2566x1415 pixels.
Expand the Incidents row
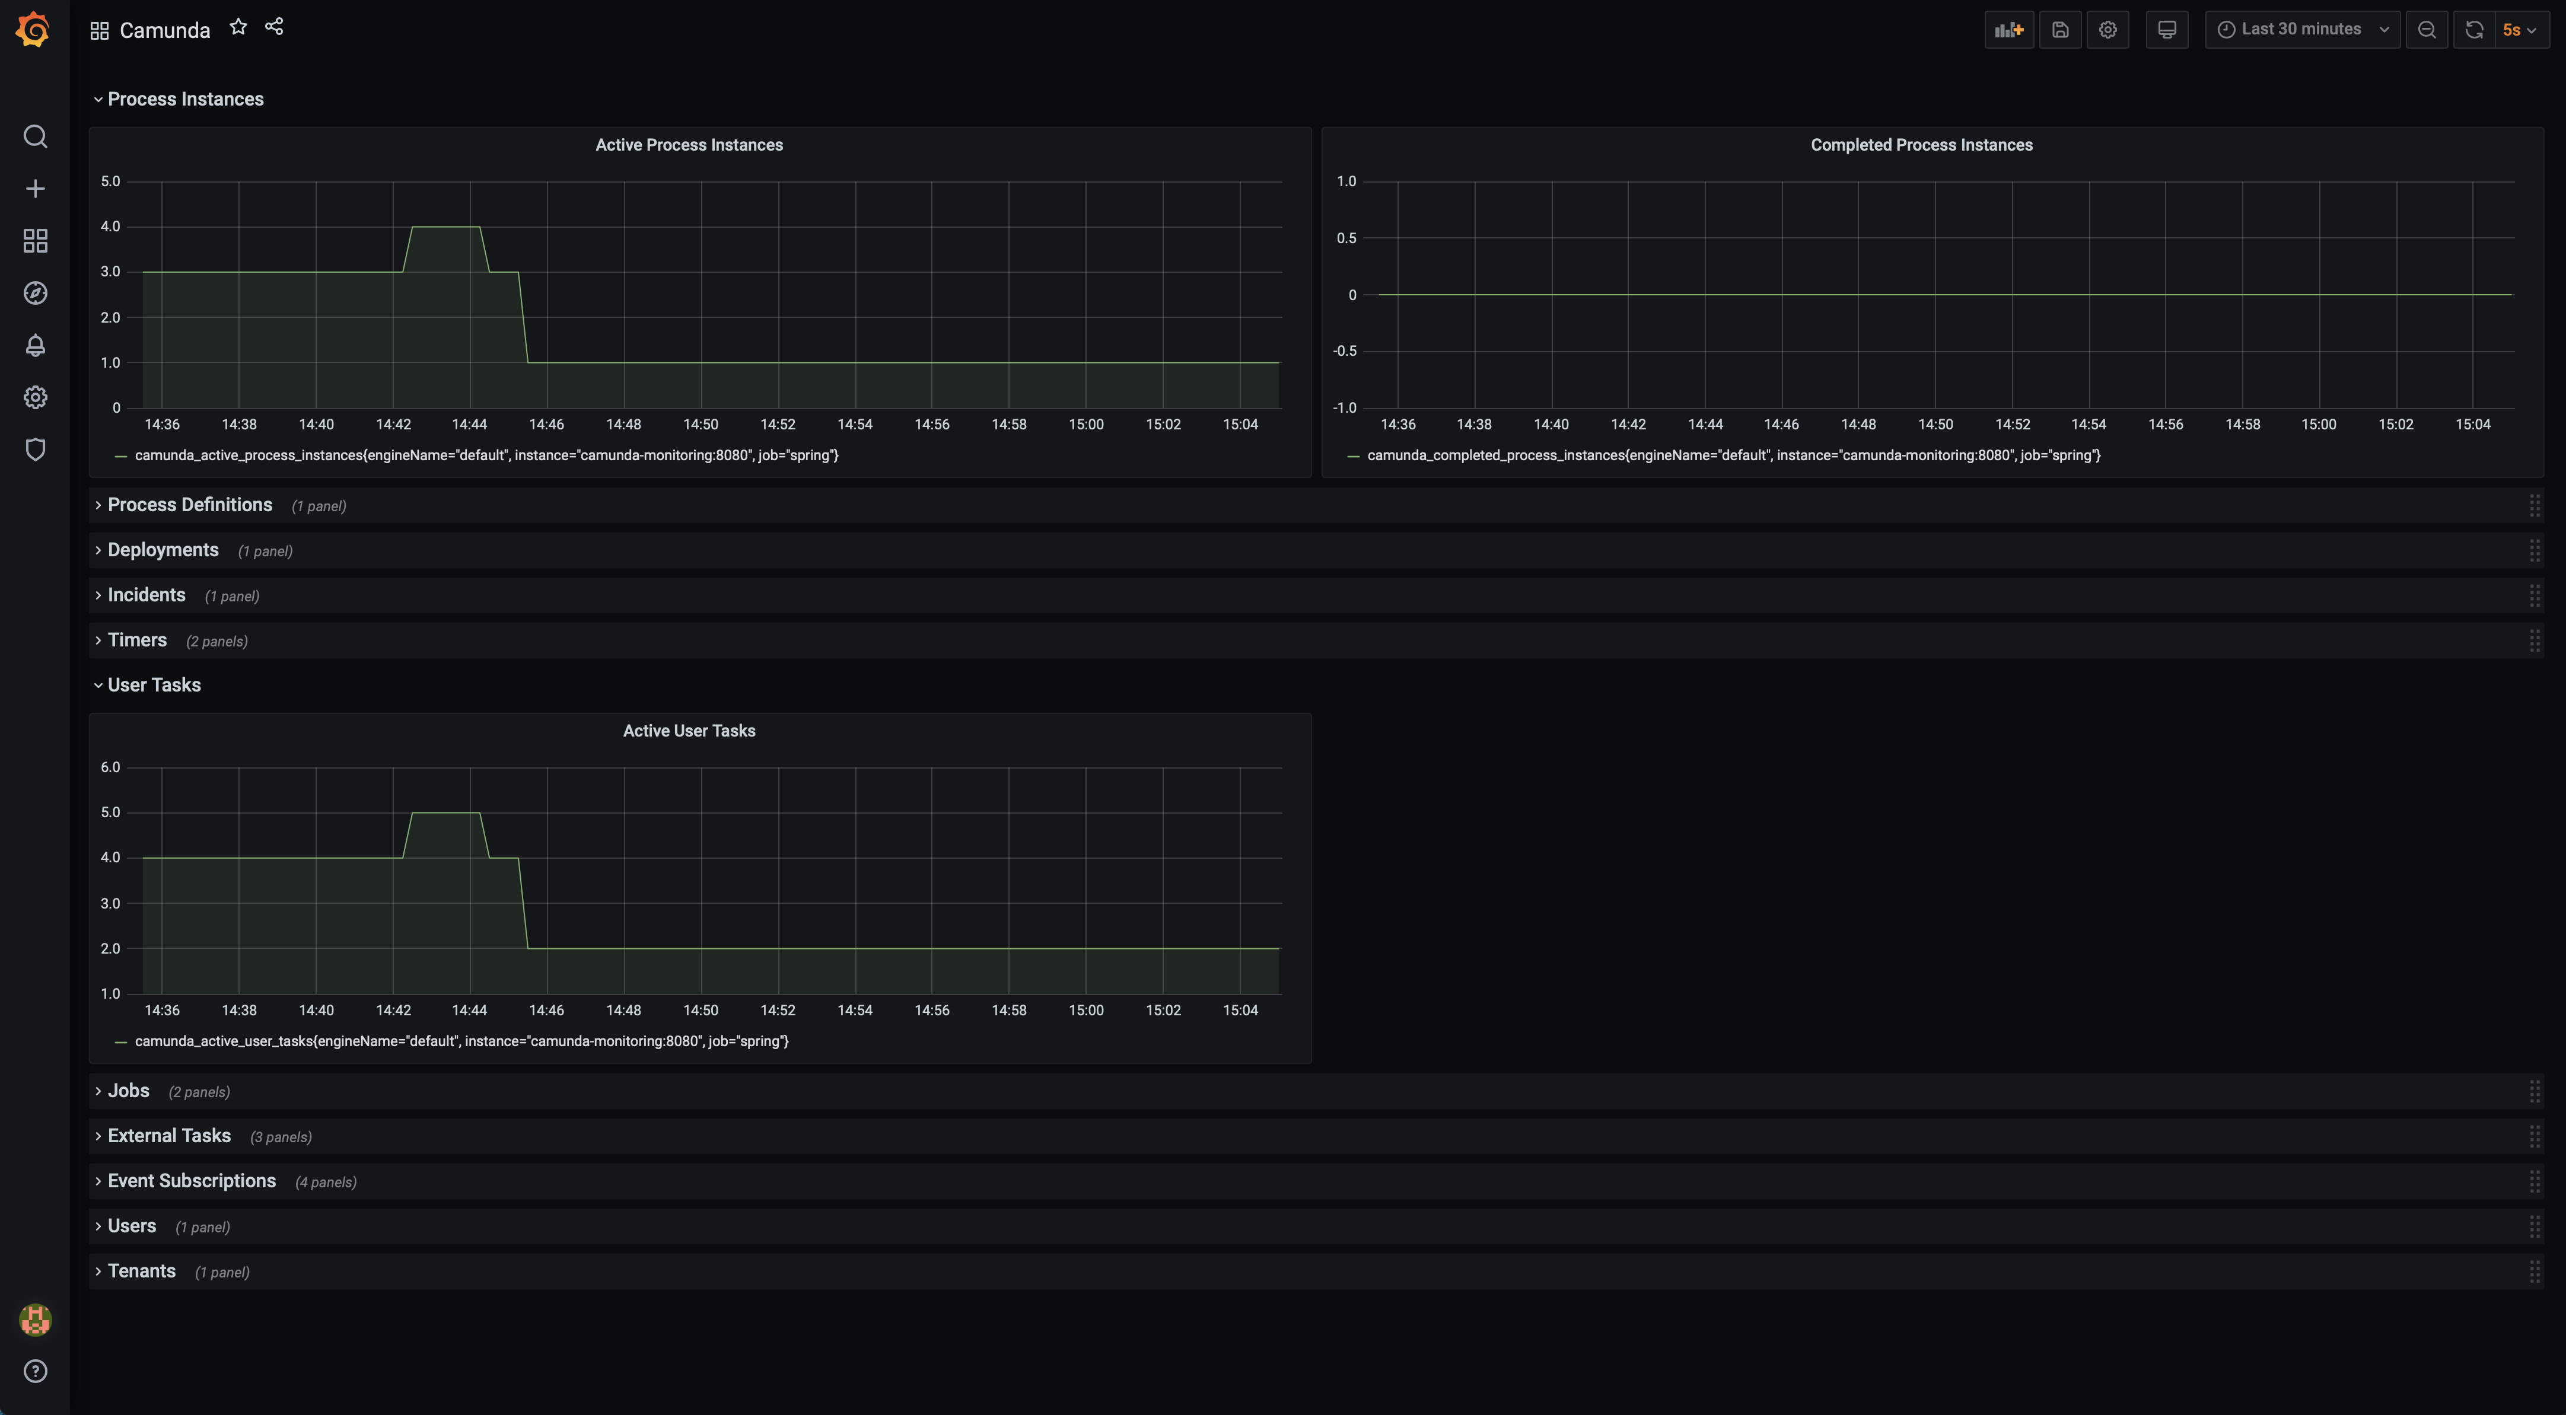click(147, 595)
